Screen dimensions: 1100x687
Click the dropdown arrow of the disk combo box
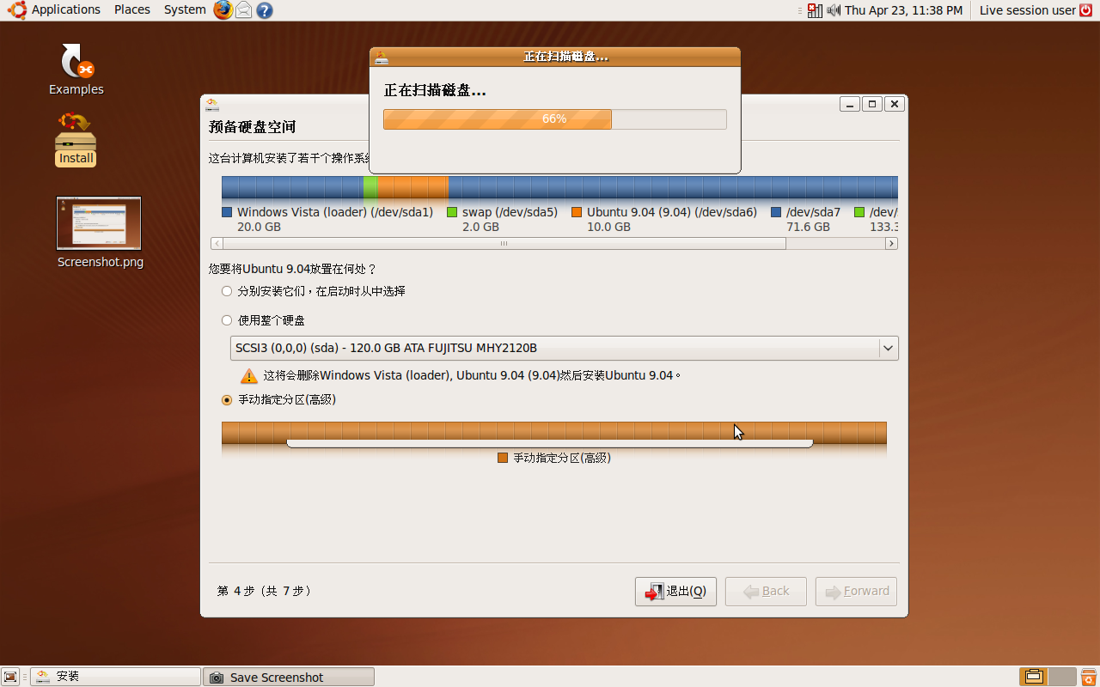pos(889,348)
